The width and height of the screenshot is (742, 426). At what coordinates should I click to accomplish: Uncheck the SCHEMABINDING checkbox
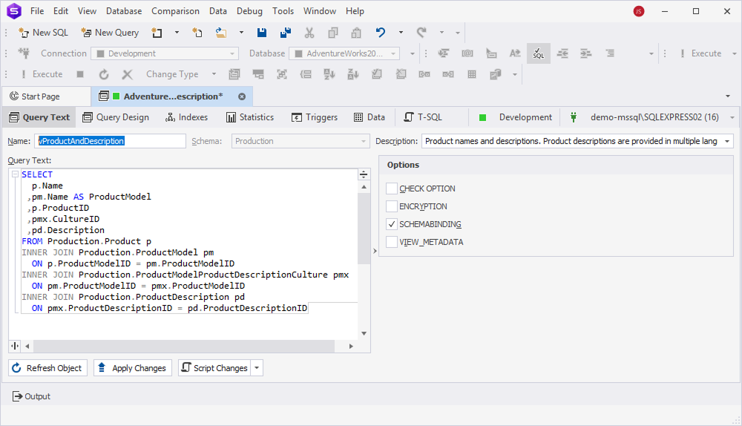click(x=392, y=224)
